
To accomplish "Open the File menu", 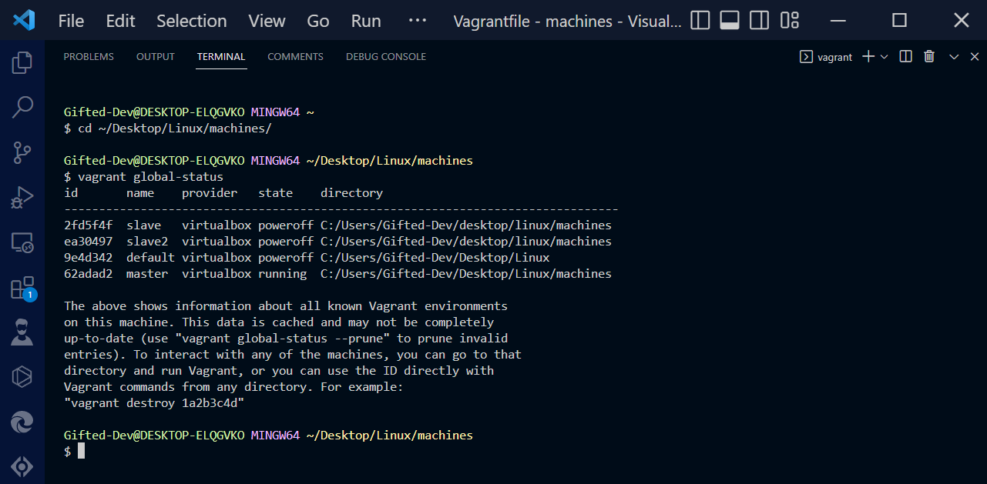I will point(72,21).
